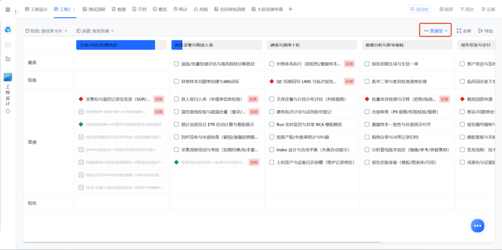Check the 溶血/低量快速评估 task checkbox

(176, 64)
